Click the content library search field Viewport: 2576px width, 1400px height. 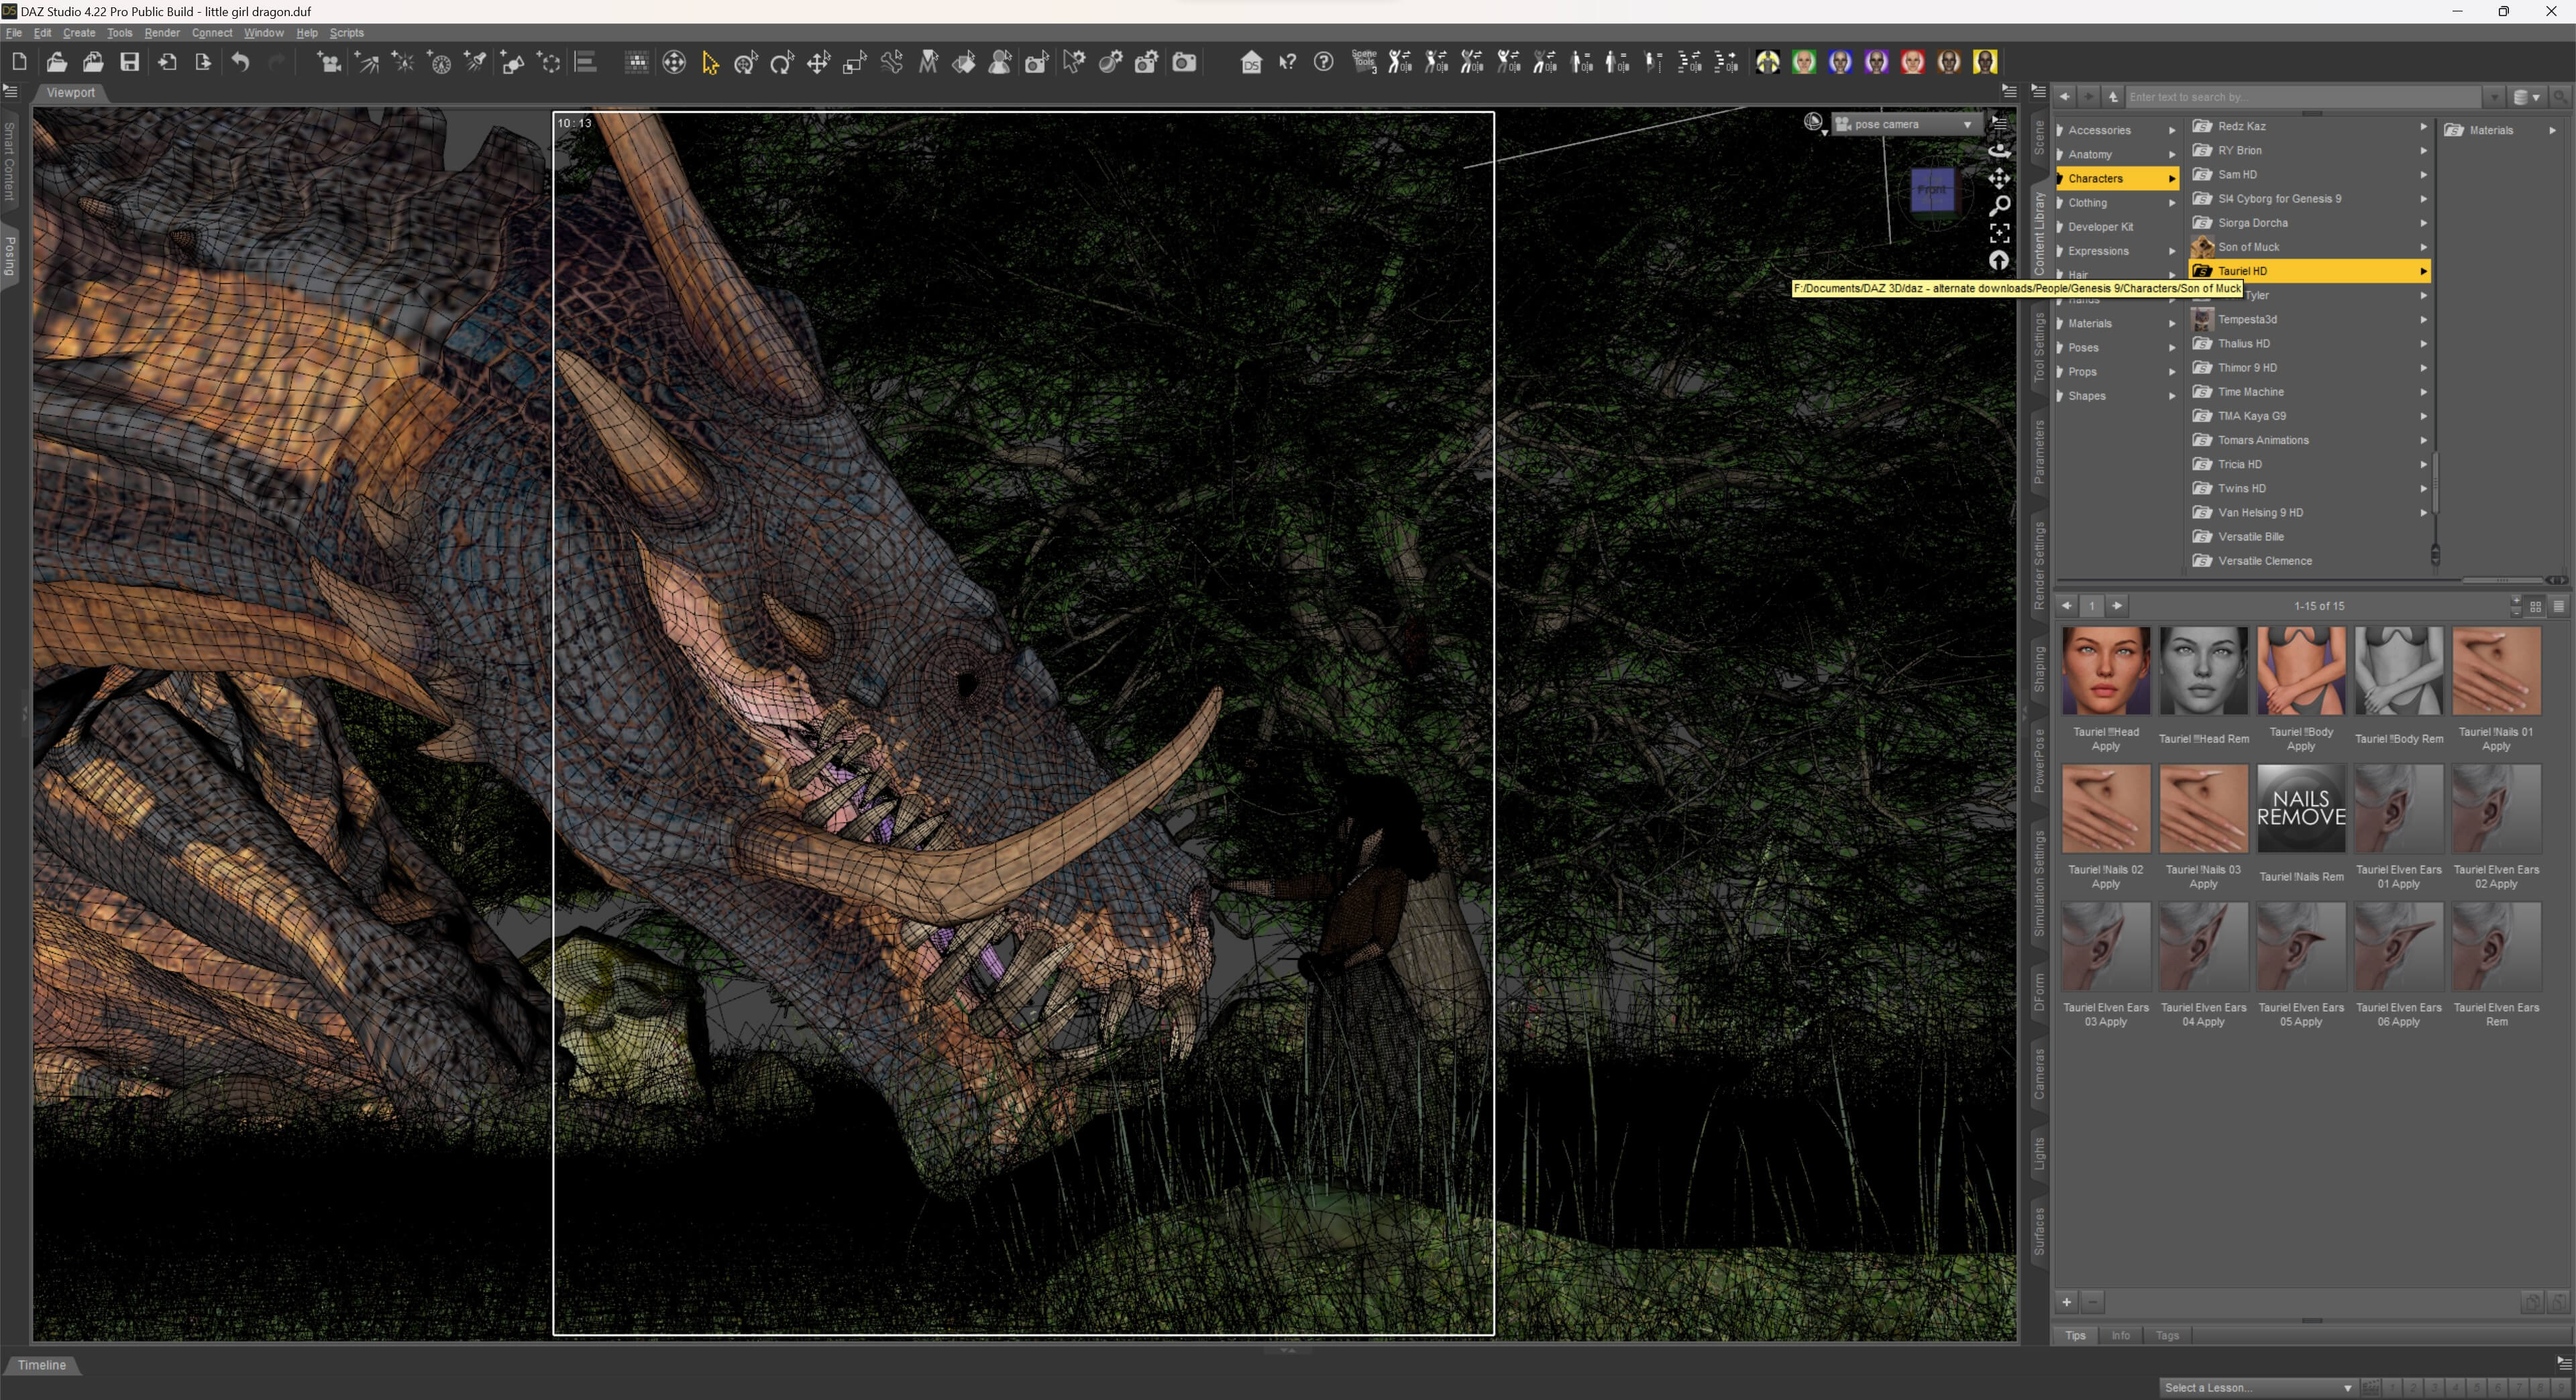(2303, 97)
